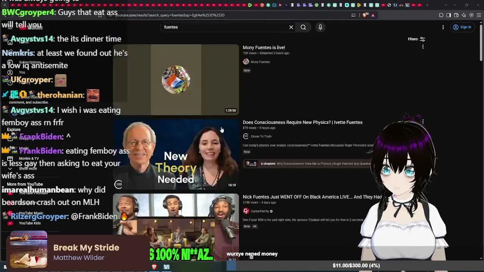The height and width of the screenshot is (272, 484).
Task: Open the title Mony Fuentes is live!
Action: pyautogui.click(x=264, y=48)
